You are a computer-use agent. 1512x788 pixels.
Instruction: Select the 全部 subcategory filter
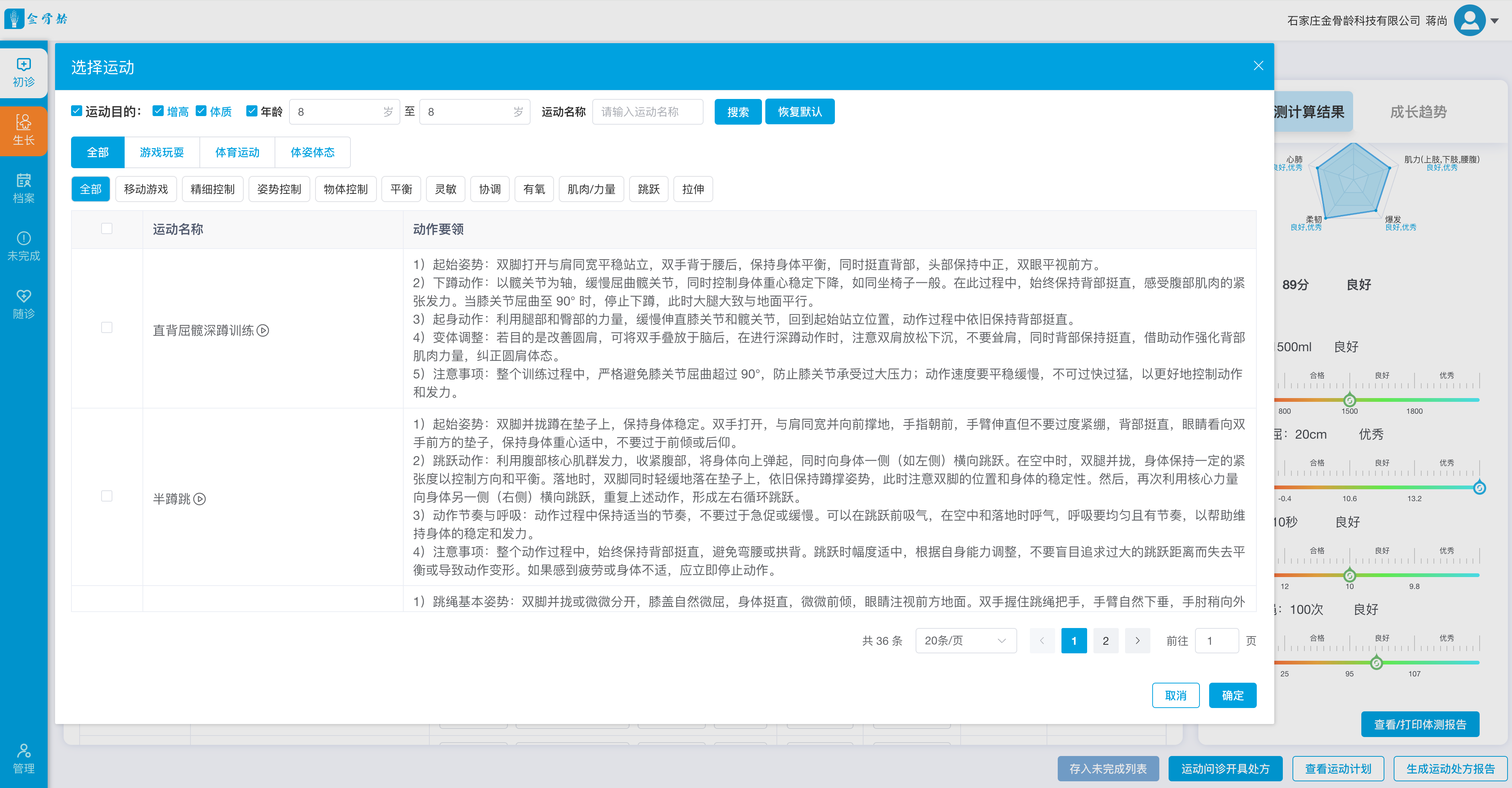click(x=90, y=189)
